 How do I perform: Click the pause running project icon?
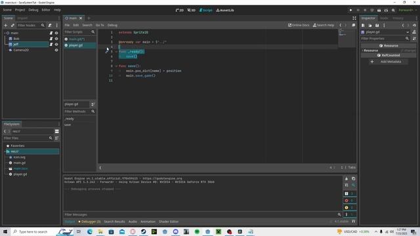[358, 10]
